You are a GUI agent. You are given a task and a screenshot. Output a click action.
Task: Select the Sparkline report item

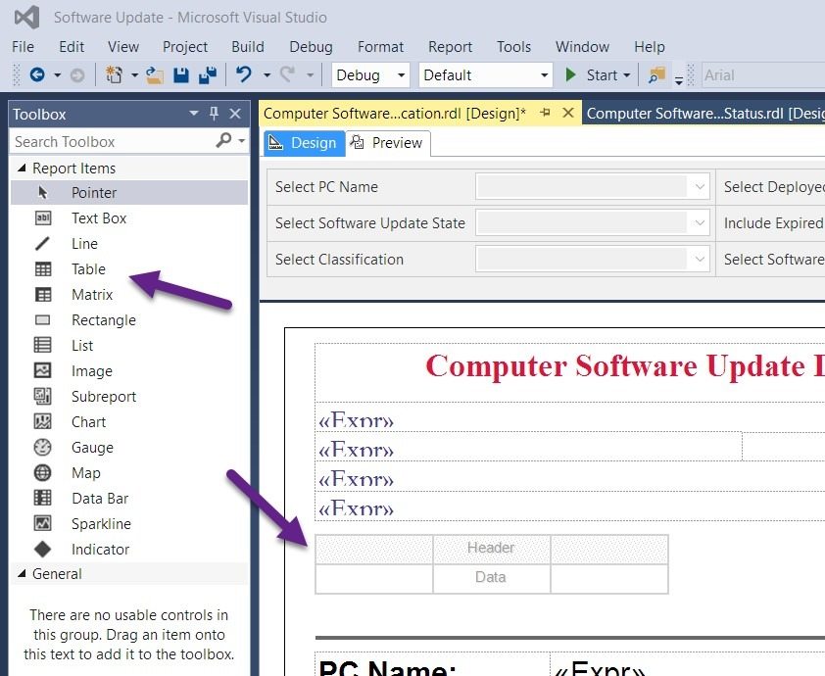point(129,524)
